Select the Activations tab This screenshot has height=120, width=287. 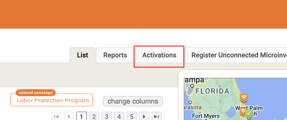click(x=159, y=55)
